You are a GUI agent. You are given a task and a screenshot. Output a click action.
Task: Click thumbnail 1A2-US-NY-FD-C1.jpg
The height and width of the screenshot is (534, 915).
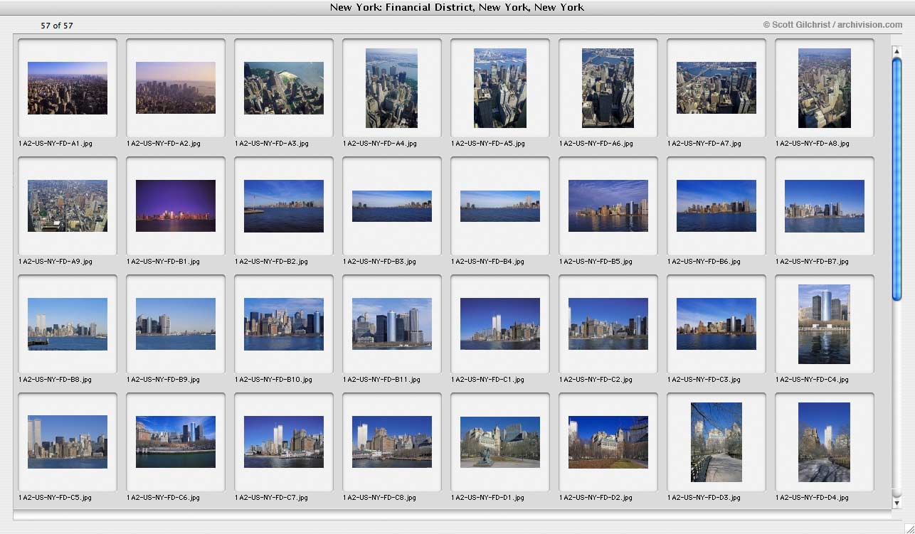pos(500,324)
